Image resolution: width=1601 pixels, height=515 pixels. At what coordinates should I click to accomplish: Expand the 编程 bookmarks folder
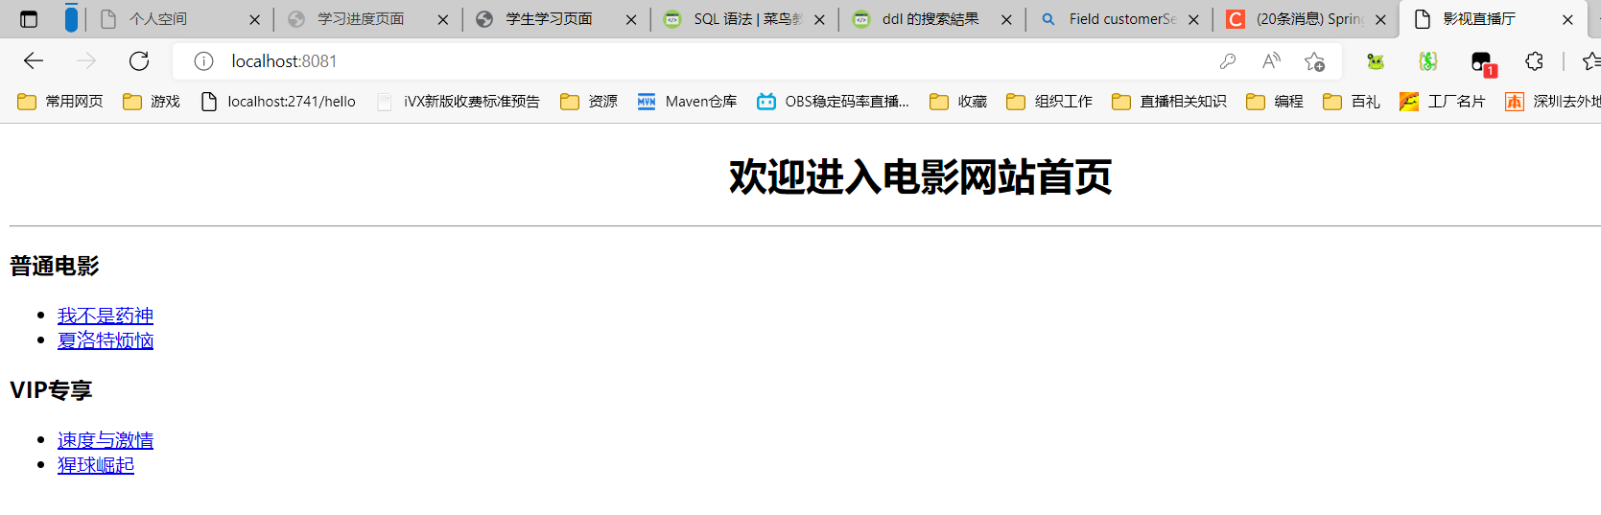1275,102
